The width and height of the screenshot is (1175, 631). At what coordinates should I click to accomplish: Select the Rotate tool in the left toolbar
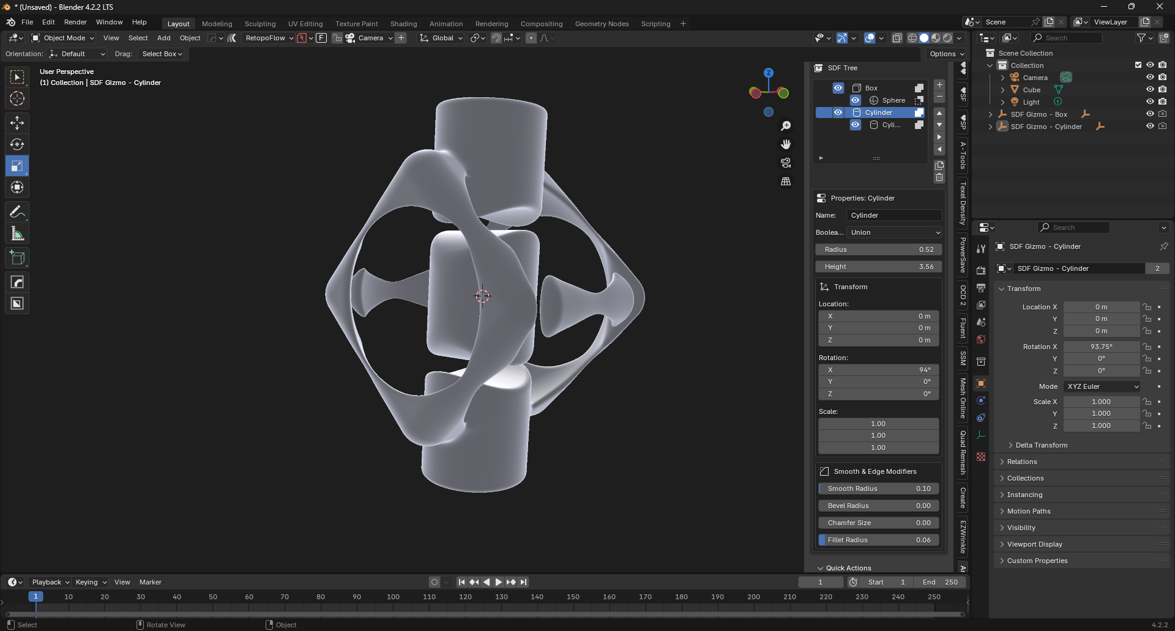click(17, 144)
